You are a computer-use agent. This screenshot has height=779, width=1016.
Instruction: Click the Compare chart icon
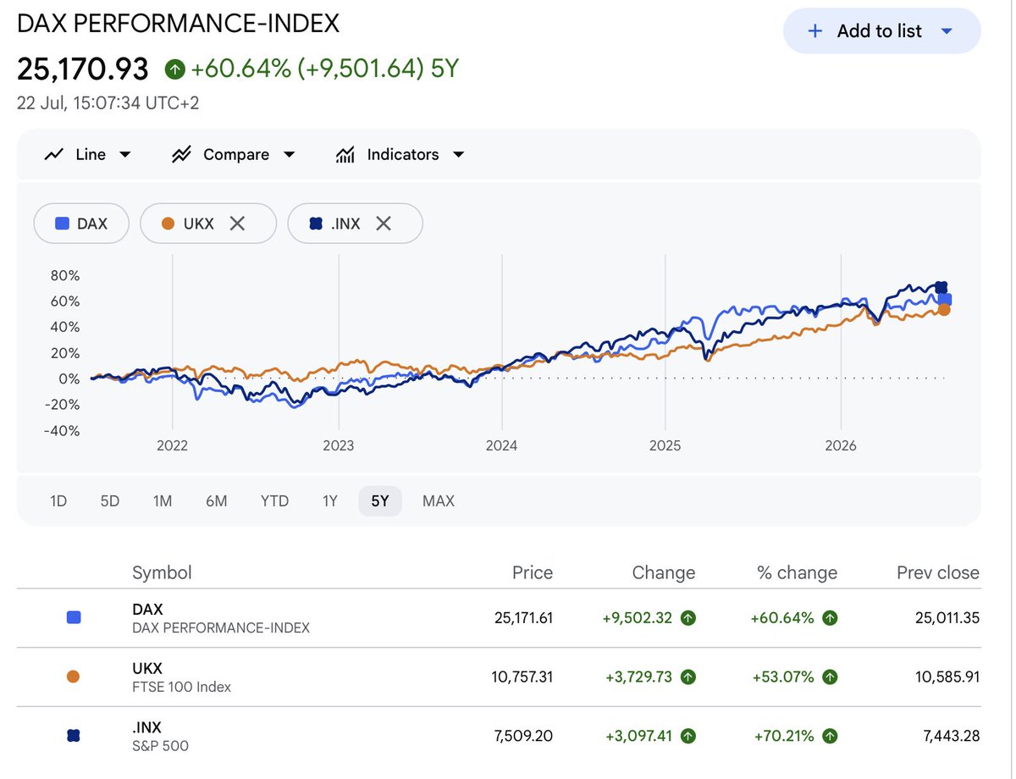point(181,154)
